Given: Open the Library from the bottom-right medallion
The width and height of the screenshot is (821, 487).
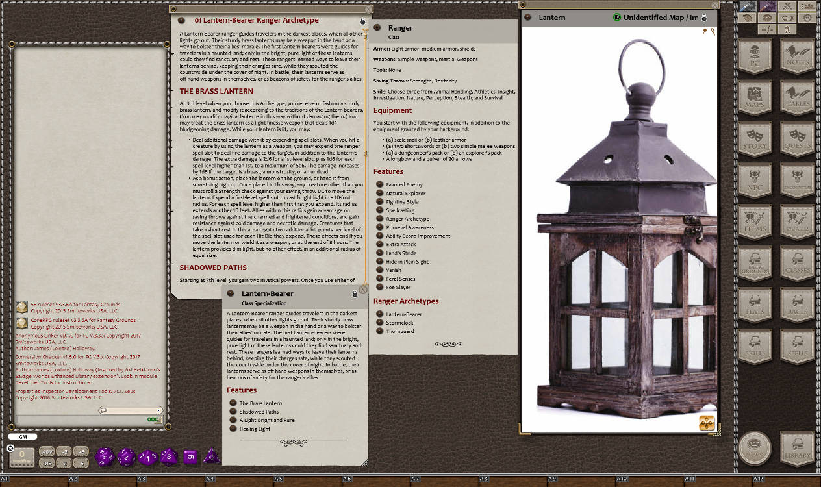Looking at the screenshot, I should point(797,447).
